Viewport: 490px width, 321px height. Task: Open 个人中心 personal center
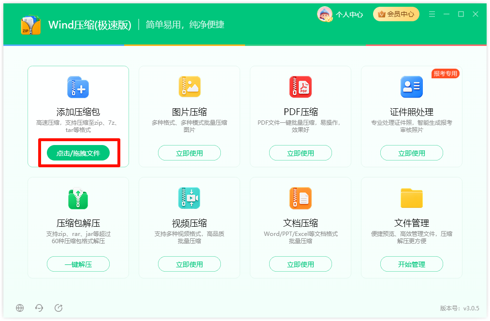[349, 15]
